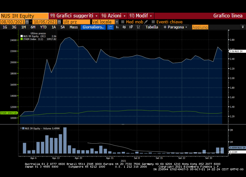This screenshot has width=246, height=177.
Task: Select the line chart type icon
Action: point(111,27)
